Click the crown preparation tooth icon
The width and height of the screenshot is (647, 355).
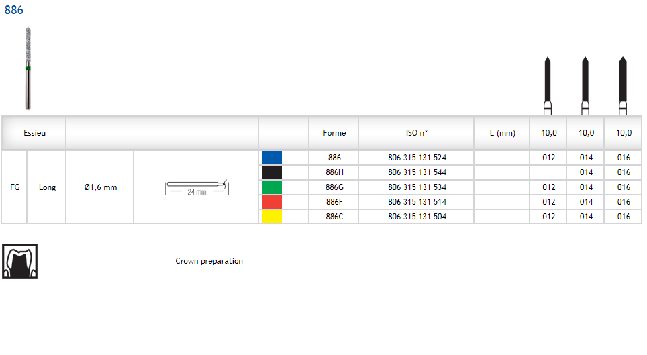click(x=20, y=262)
